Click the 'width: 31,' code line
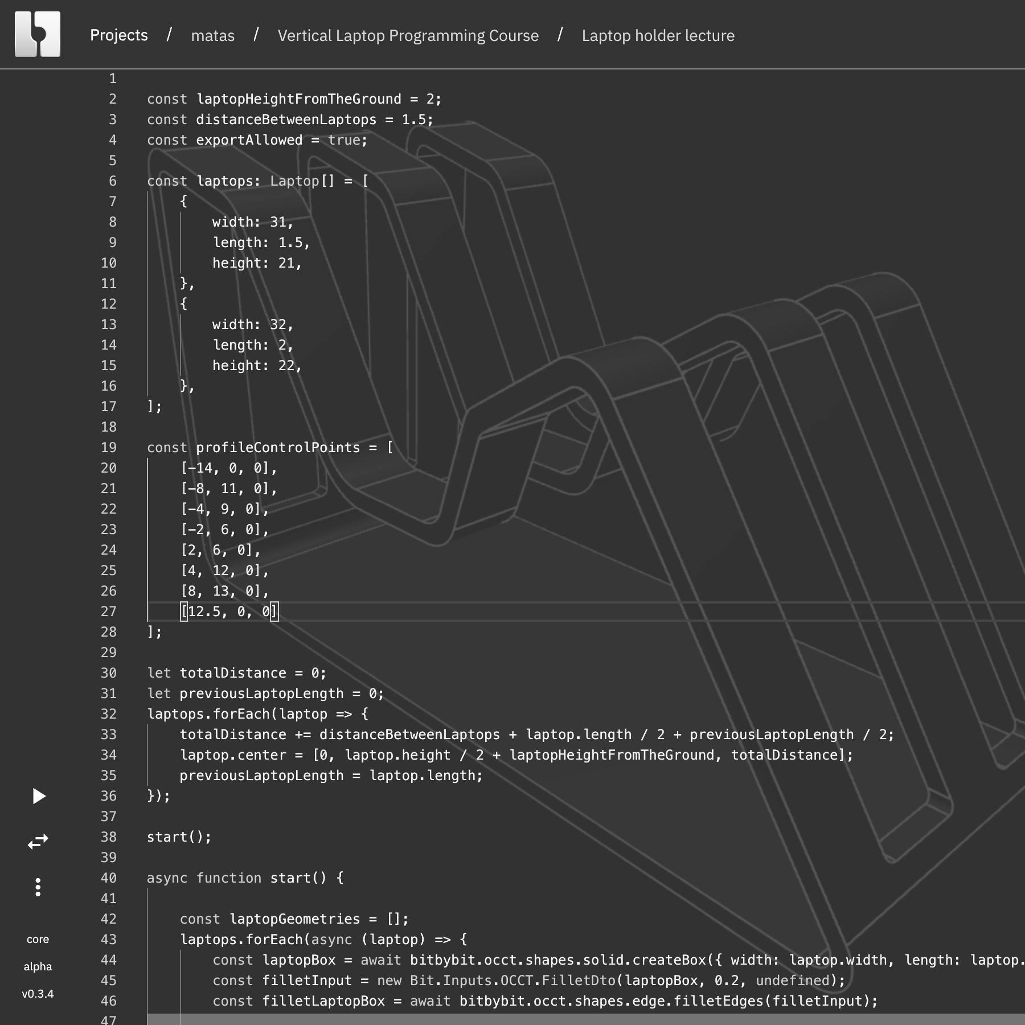The width and height of the screenshot is (1025, 1025). click(253, 222)
